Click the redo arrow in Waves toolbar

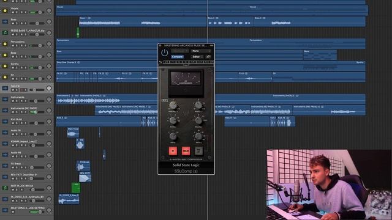[x=173, y=62]
